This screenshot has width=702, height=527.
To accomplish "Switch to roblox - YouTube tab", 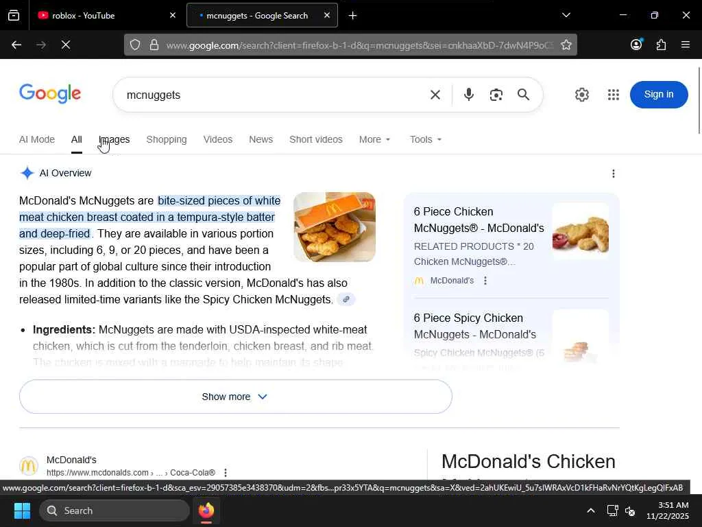I will click(x=106, y=16).
